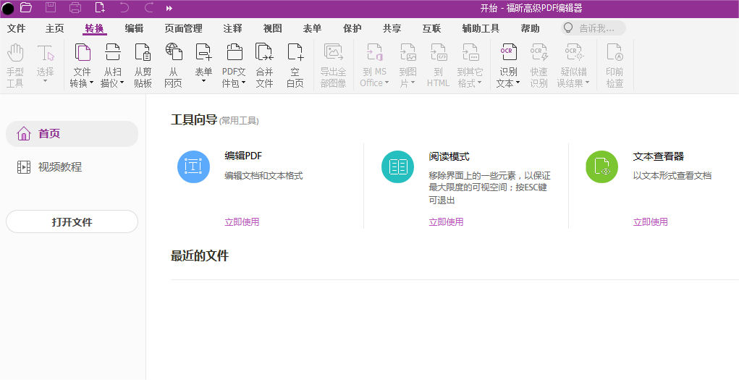Expand the quick access toolbar overflow arrows
The image size is (739, 380).
click(x=169, y=8)
